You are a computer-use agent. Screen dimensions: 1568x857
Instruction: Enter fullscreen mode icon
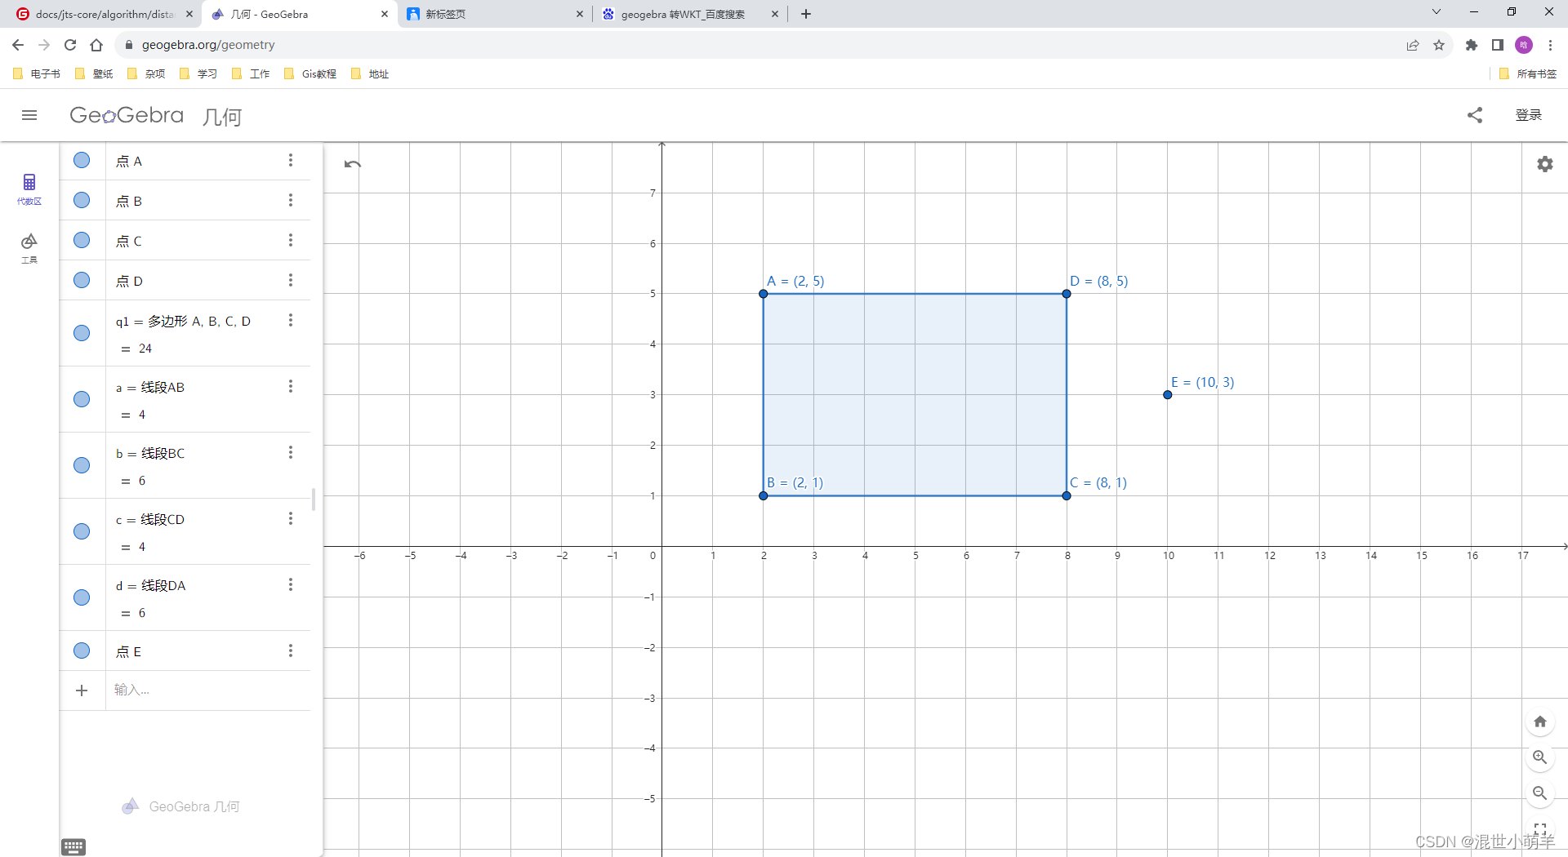(x=1540, y=829)
